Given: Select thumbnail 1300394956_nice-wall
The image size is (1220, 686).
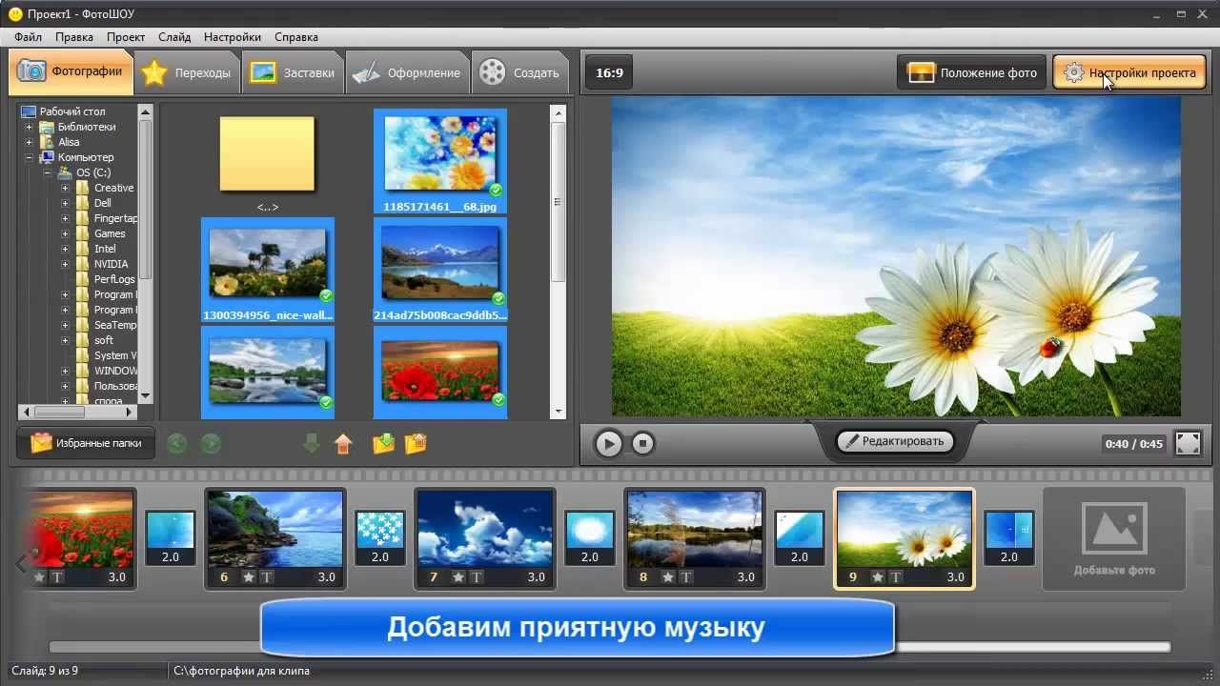Looking at the screenshot, I should point(268,271).
